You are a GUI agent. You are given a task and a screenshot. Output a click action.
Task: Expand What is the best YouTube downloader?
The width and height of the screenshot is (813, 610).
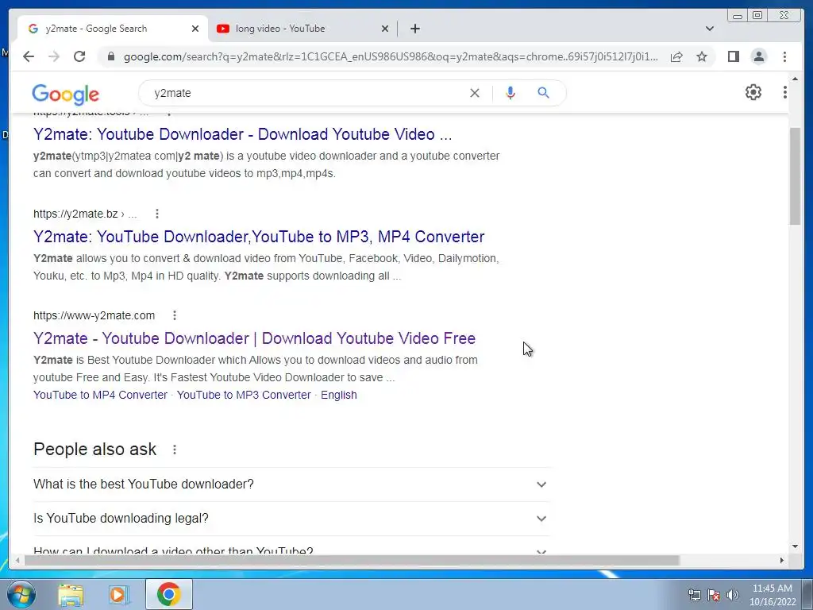pyautogui.click(x=291, y=484)
